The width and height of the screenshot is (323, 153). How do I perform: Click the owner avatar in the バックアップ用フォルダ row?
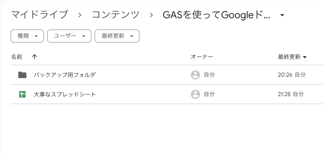tap(195, 75)
